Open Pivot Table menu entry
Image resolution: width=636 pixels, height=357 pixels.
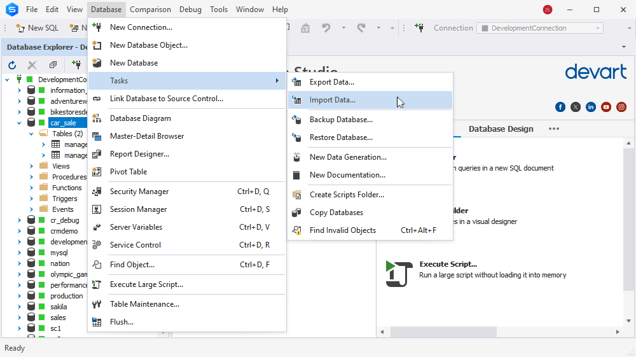pos(187,172)
